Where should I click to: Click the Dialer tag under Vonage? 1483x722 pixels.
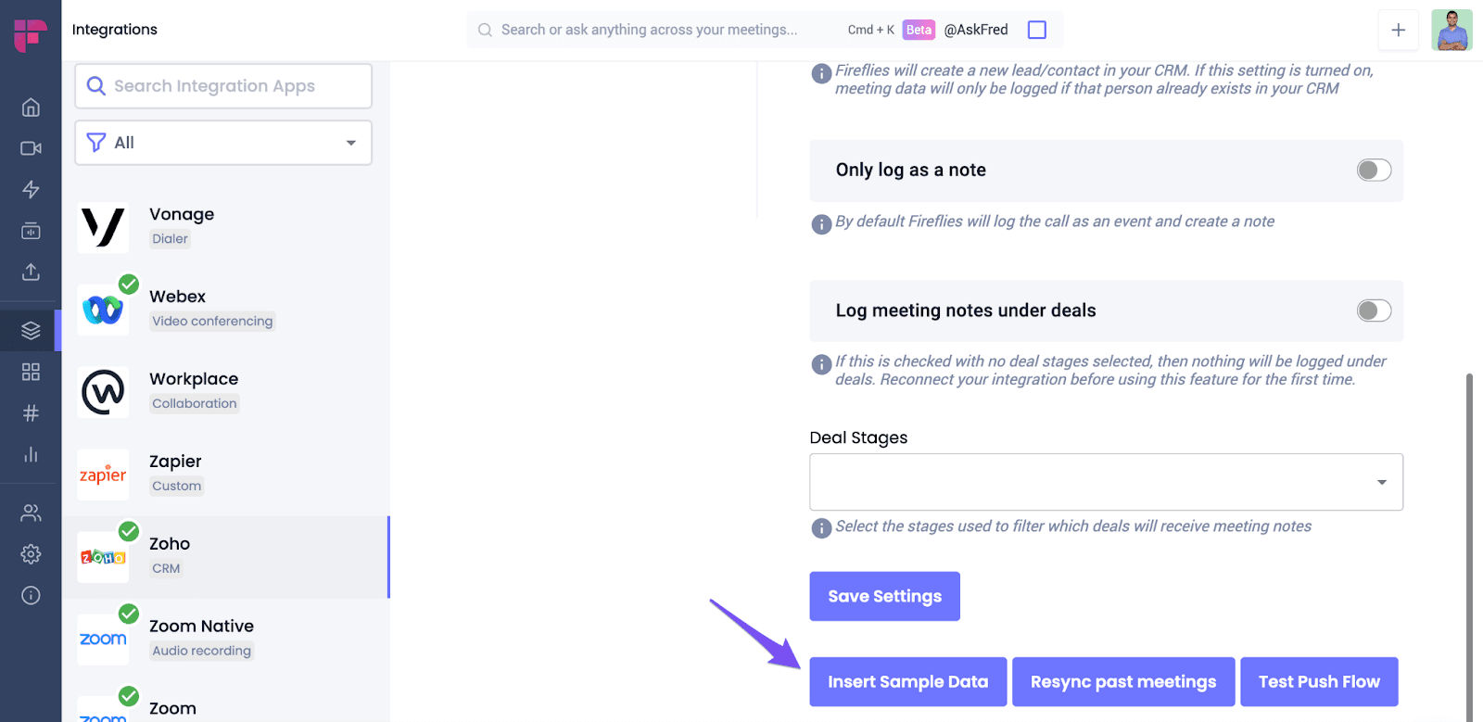click(x=170, y=238)
